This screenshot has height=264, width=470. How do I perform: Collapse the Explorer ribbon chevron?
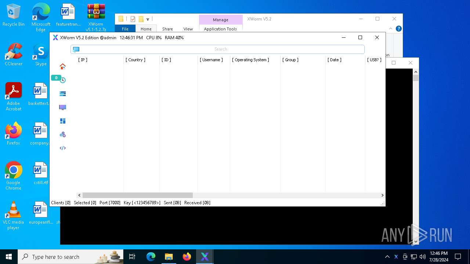391,29
